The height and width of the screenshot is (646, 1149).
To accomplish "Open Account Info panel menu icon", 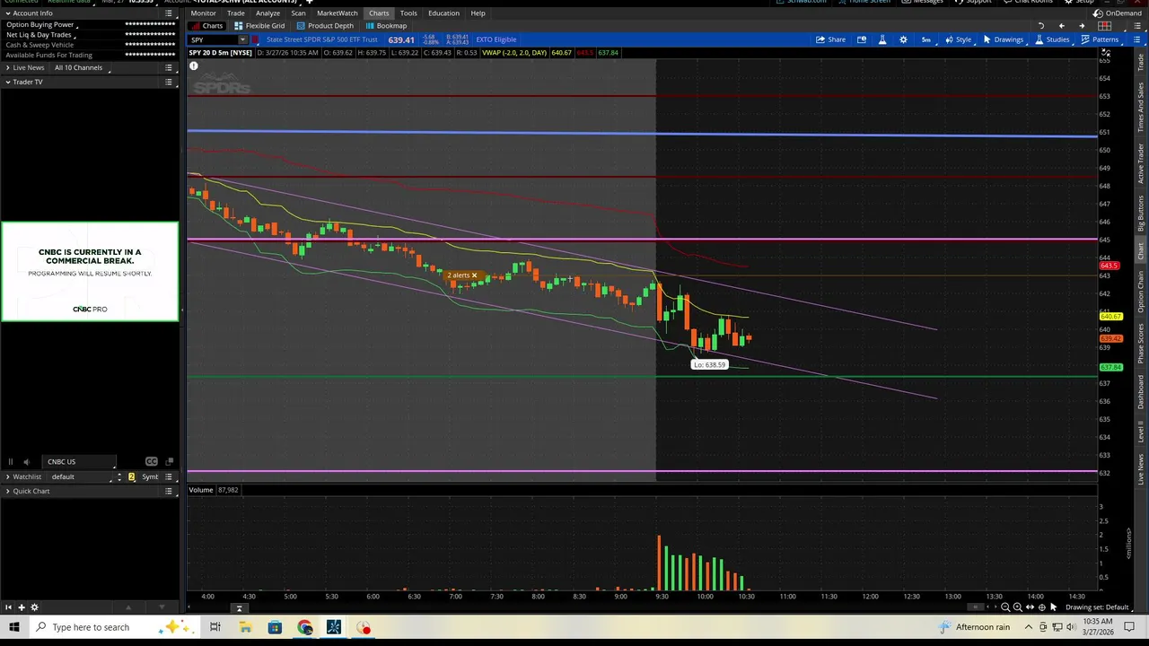I will pyautogui.click(x=169, y=13).
